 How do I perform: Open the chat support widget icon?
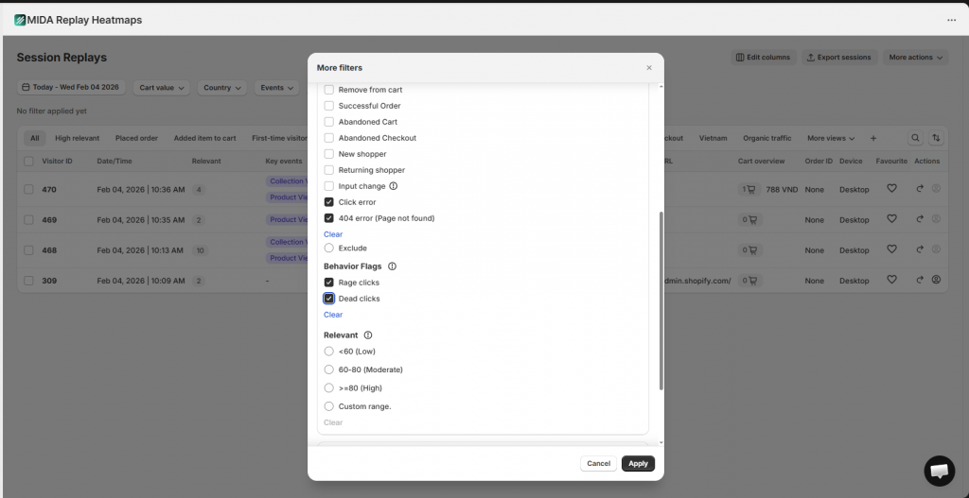tap(939, 471)
